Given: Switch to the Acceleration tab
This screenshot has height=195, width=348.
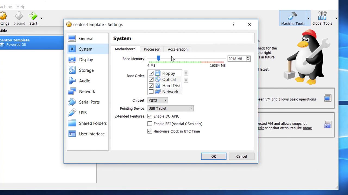Looking at the screenshot, I should (178, 49).
